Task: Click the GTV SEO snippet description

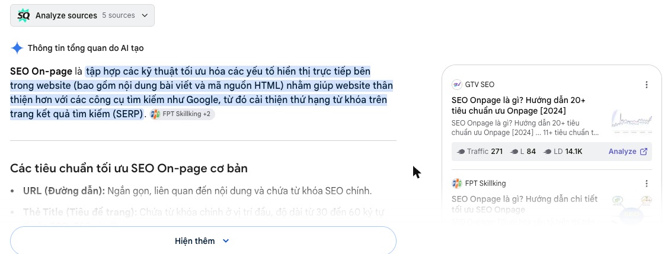Action: coord(525,128)
